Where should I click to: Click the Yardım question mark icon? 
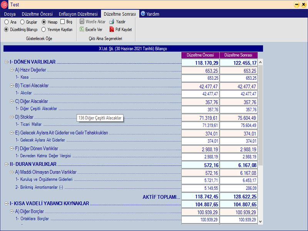click(x=143, y=13)
